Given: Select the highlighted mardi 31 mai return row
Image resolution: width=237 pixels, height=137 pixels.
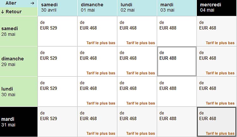Looking at the screenshot, I should coord(19,122).
